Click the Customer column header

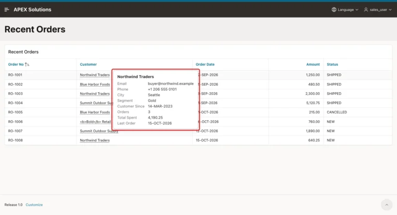88,64
